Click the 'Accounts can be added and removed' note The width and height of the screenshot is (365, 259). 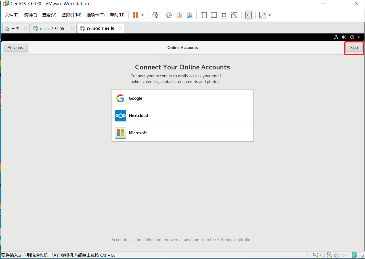click(x=182, y=240)
